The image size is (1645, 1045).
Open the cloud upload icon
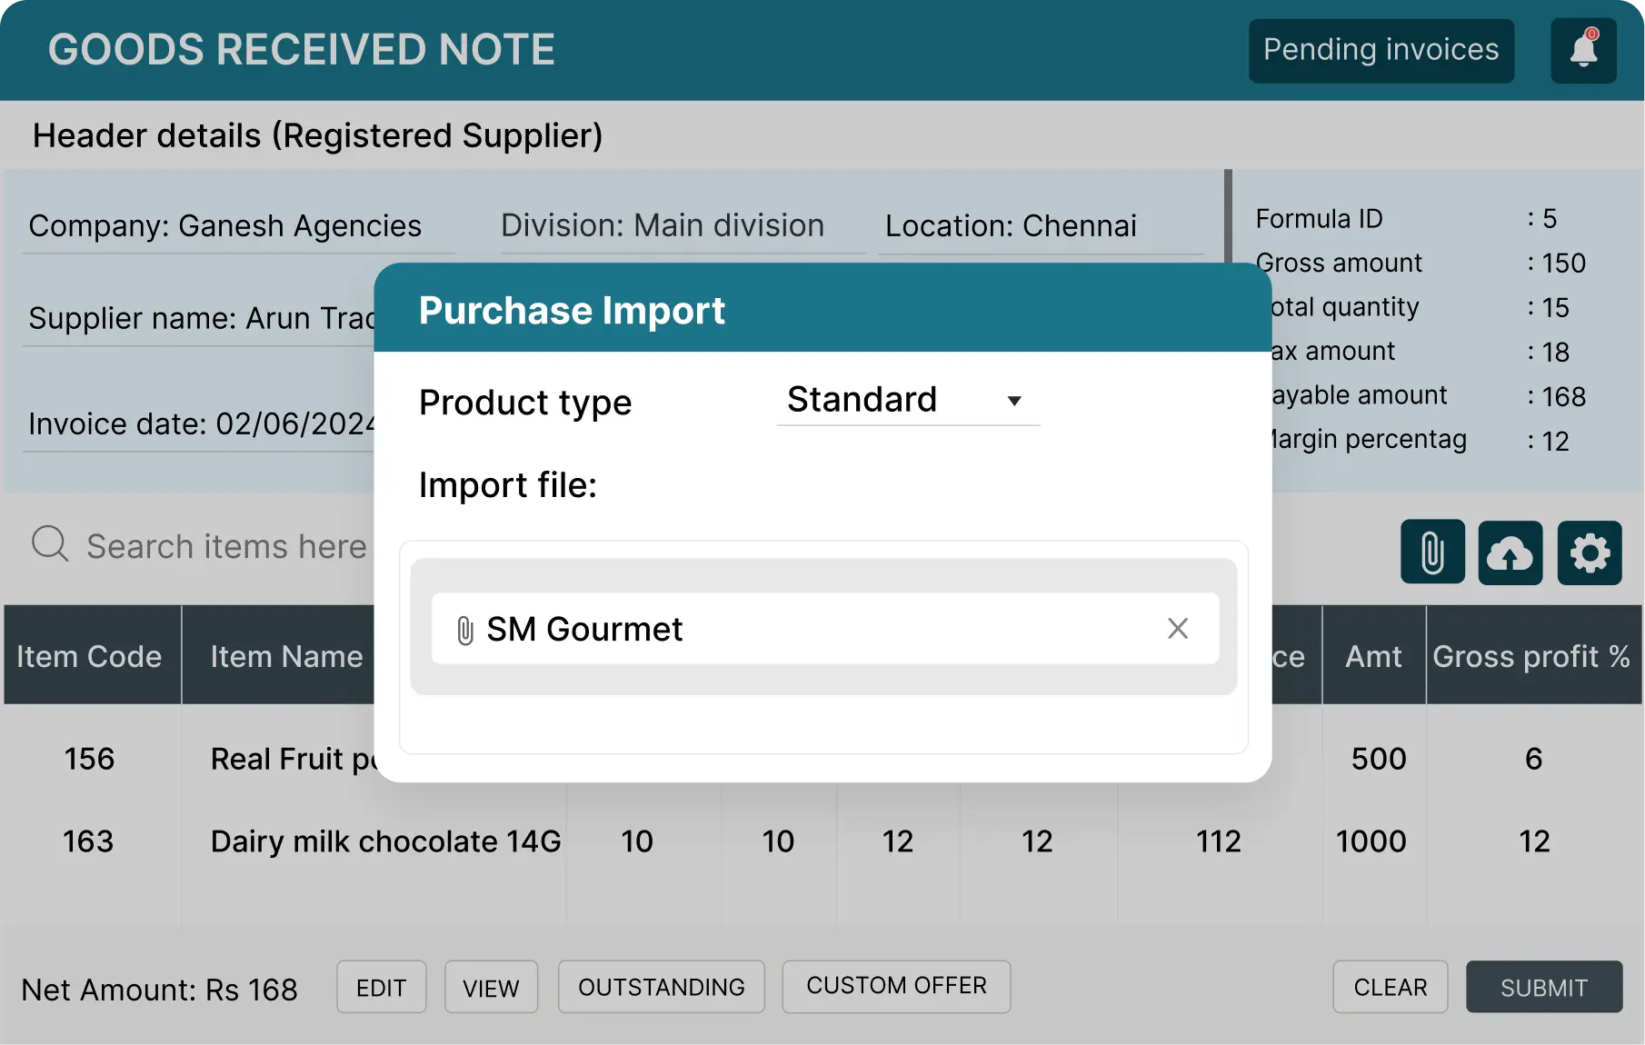click(1510, 552)
